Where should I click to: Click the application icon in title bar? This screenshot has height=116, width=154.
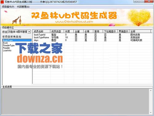pos(2,2)
